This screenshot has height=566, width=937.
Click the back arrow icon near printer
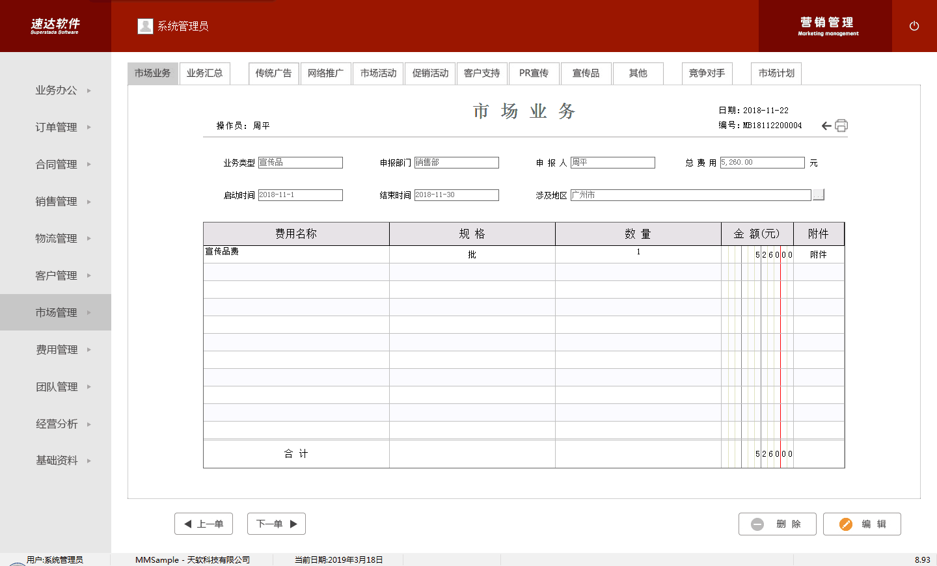826,126
